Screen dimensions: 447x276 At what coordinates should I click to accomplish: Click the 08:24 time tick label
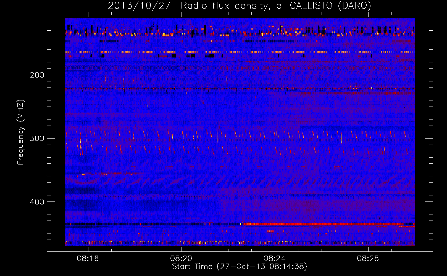pos(275,259)
